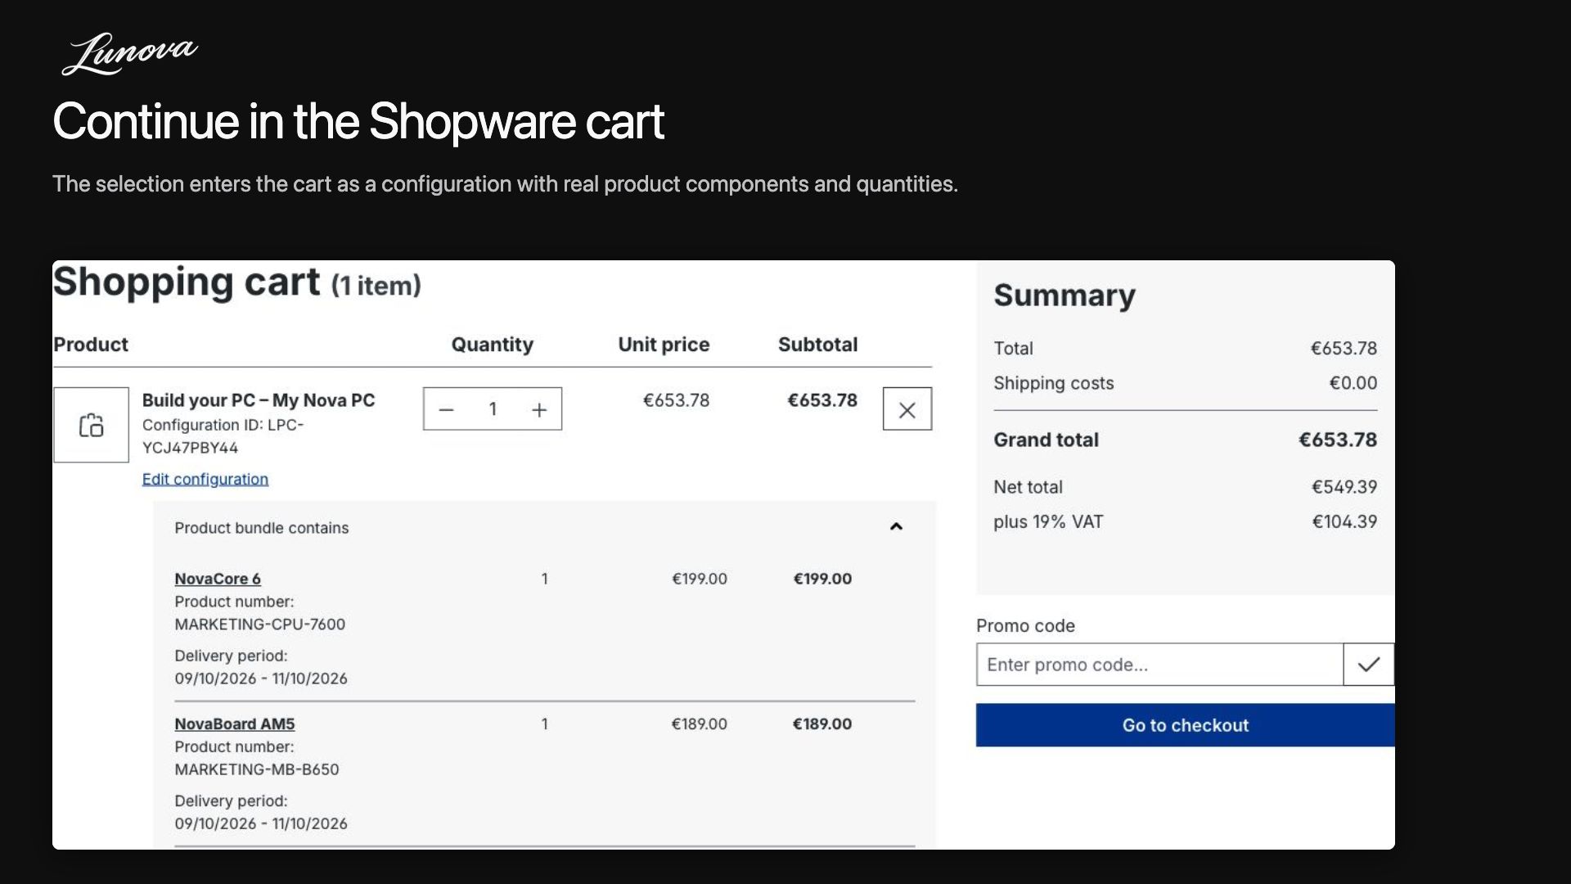Click the quantity value field showing 1
This screenshot has width=1571, height=884.
point(493,409)
